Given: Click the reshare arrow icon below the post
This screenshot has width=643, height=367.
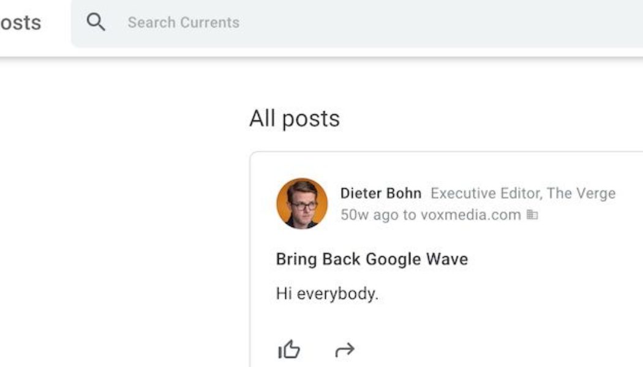Looking at the screenshot, I should pyautogui.click(x=345, y=349).
